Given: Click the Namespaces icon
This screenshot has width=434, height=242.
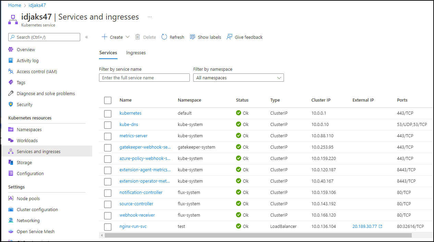Looking at the screenshot, I should [x=11, y=129].
